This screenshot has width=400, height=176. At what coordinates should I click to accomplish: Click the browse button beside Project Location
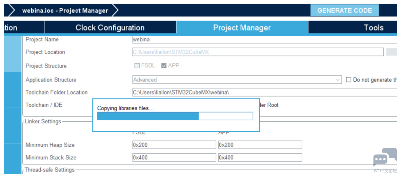[392, 52]
